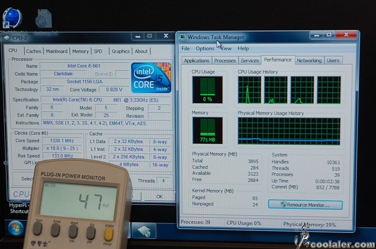Close the Windows Task Manager window

pyautogui.click(x=346, y=35)
